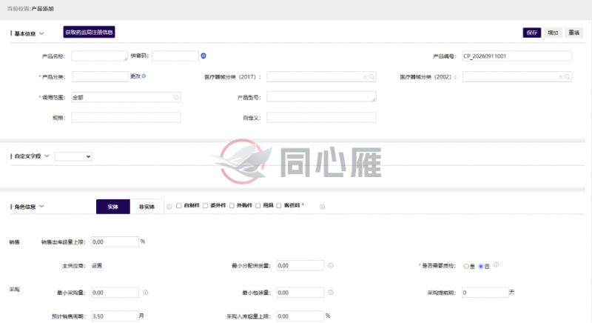
Task: Check the 客供料 checkbox
Action: click(279, 205)
